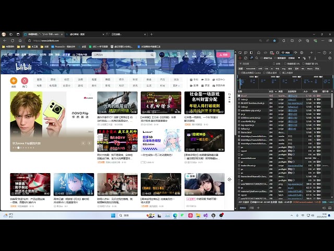Image resolution: width=334 pixels, height=251 pixels.
Task: Expand the More dropdown in bilibili categories
Action: (x=176, y=86)
